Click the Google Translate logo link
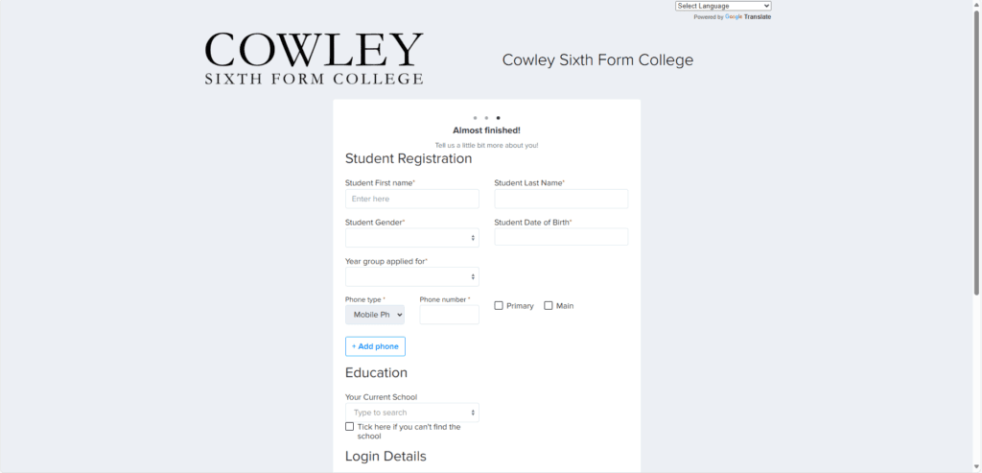The image size is (982, 473). (x=734, y=17)
